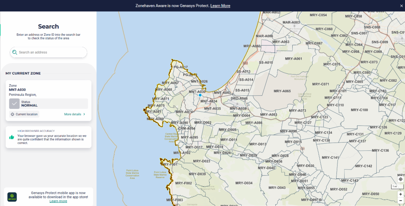The width and height of the screenshot is (405, 206).
Task: Select zone MRY-A065 on the map
Action: pyautogui.click(x=282, y=91)
